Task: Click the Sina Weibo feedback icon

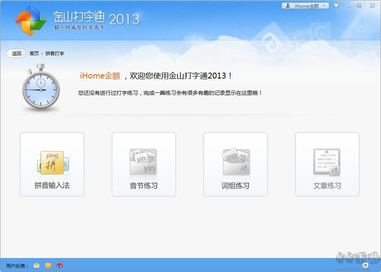Action: 59,266
